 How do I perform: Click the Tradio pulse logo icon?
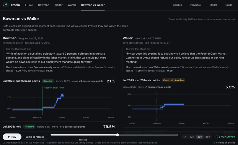point(6,5)
